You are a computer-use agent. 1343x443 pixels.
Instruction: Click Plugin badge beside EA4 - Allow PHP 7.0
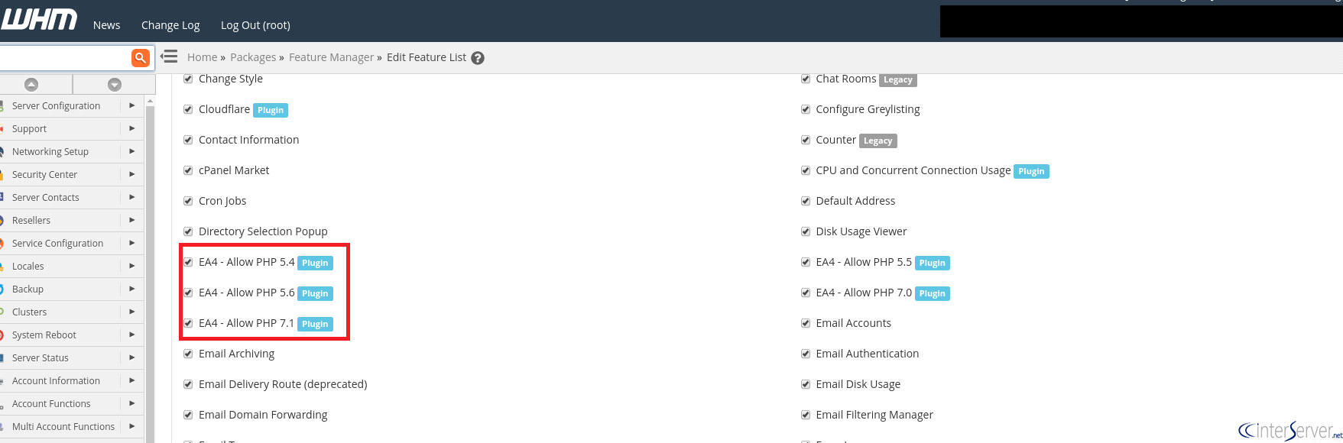933,293
